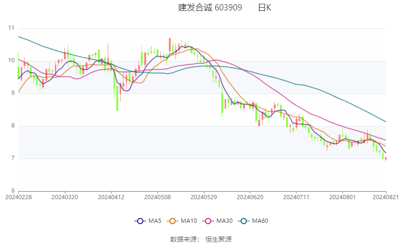The height and width of the screenshot is (244, 402).
Task: Click the 20240228 date axis label
Action: [x=18, y=197]
